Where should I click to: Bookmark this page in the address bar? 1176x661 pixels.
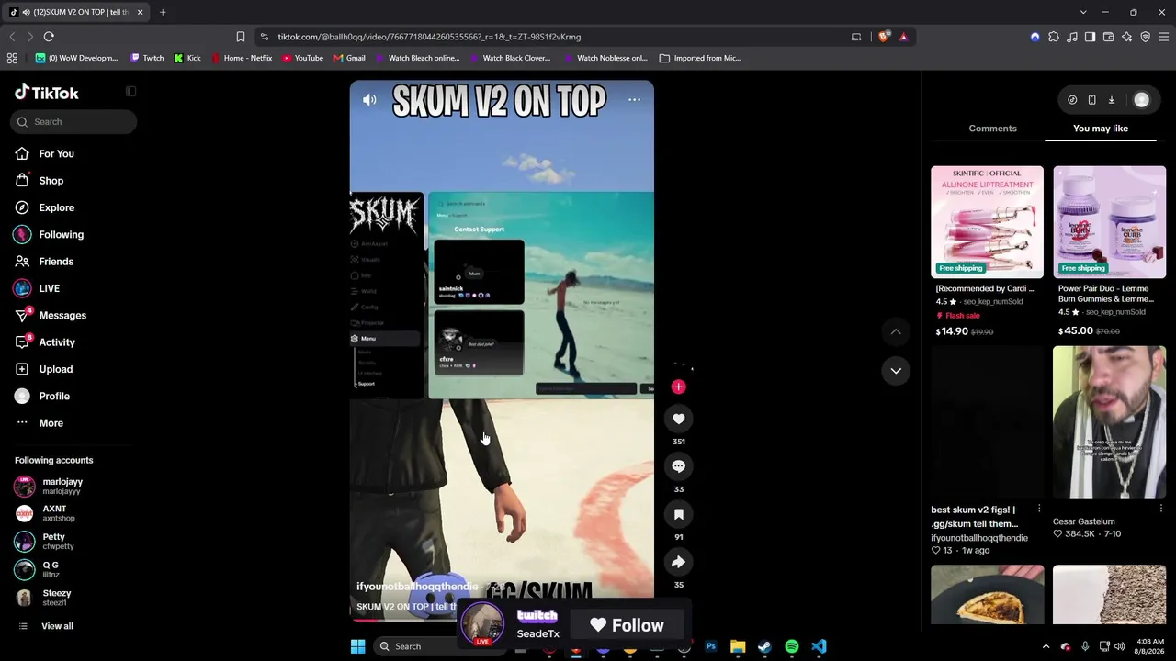(241, 37)
